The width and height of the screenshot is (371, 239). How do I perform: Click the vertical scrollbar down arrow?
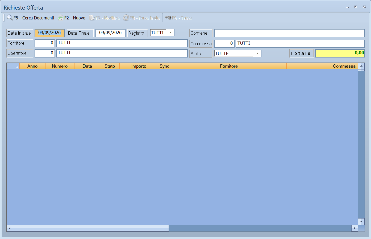point(361,221)
